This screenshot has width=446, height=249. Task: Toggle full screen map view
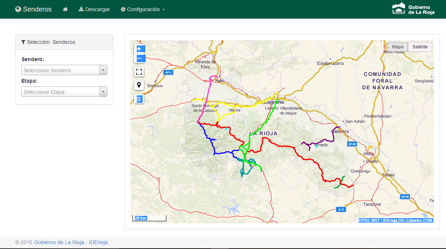coord(139,72)
